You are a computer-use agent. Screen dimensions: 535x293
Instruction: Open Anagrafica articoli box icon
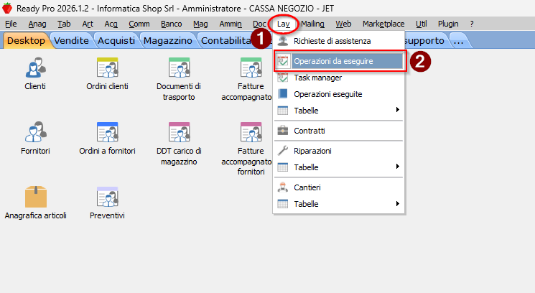click(x=35, y=196)
